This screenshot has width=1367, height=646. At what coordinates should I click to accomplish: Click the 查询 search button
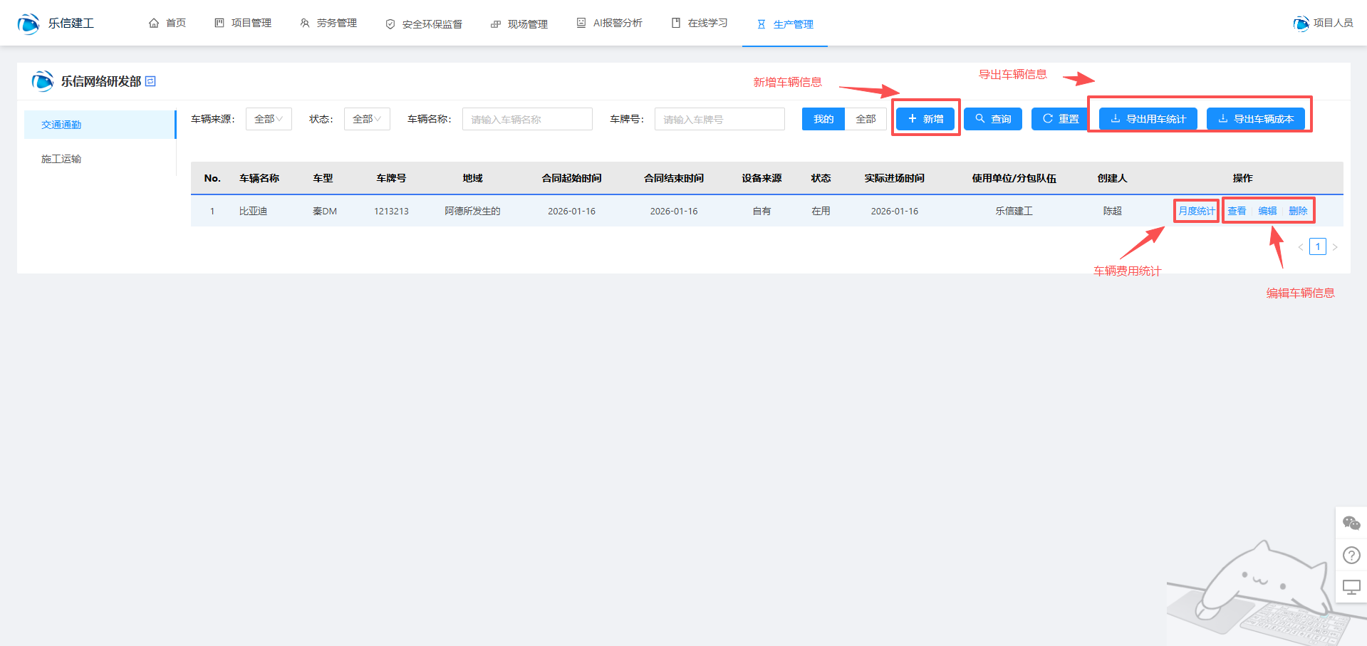tap(993, 119)
